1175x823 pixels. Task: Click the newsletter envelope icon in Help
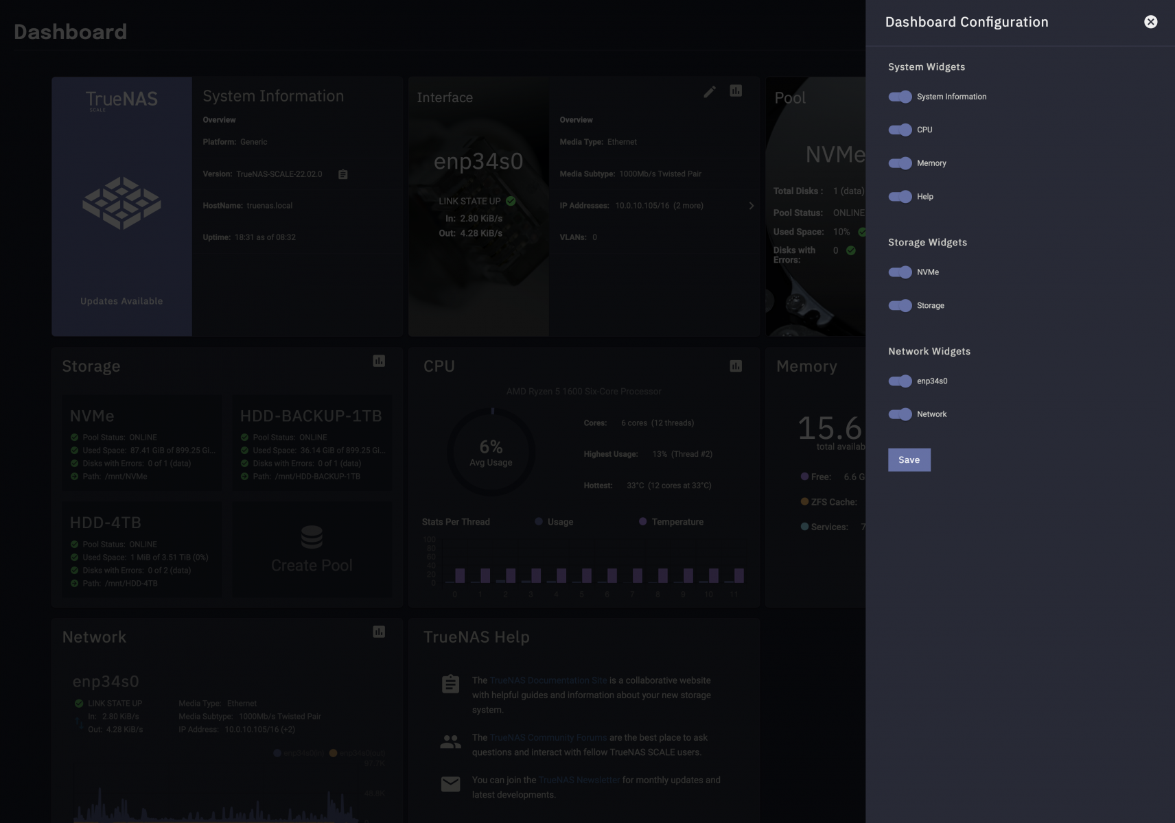[450, 783]
